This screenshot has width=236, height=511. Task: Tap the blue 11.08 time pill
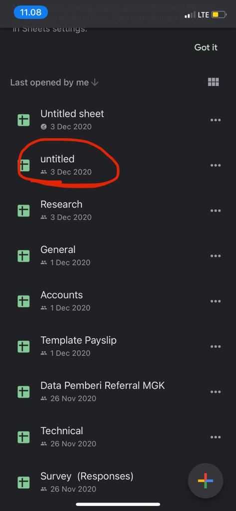coord(31,12)
